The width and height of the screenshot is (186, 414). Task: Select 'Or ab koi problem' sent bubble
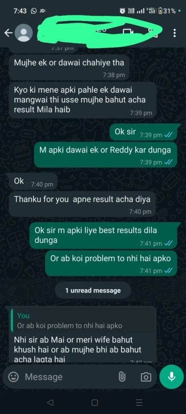click(x=111, y=263)
